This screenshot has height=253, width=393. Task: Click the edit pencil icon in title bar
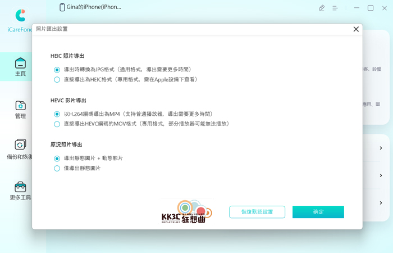point(322,8)
